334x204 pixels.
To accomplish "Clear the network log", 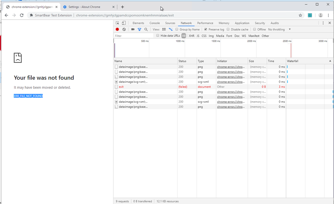I will coord(124,29).
